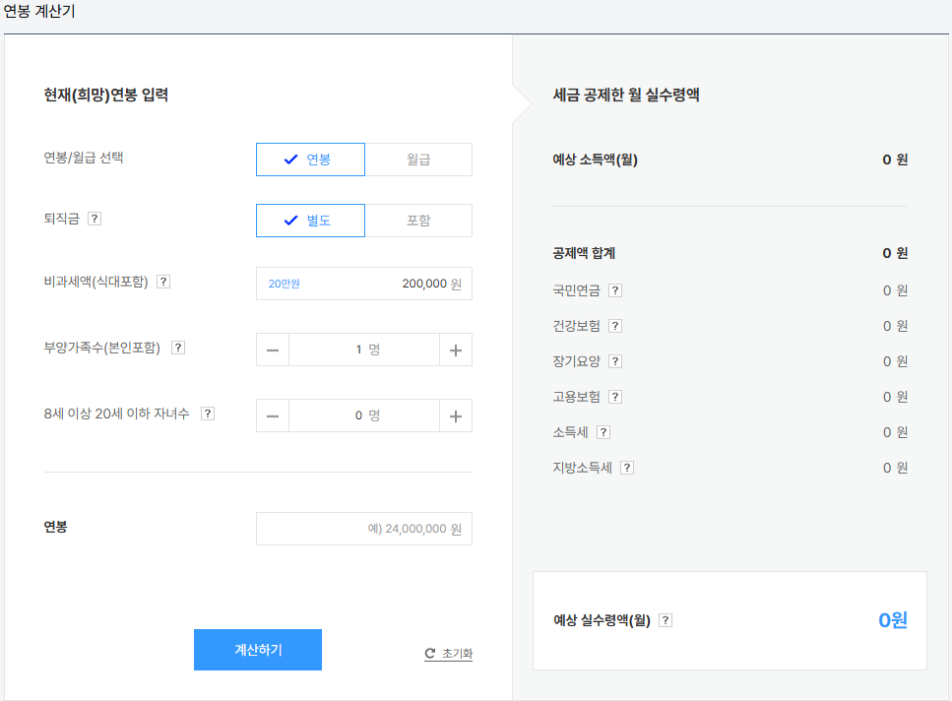
Task: Click the 0원 expected net pay value
Action: 893,620
